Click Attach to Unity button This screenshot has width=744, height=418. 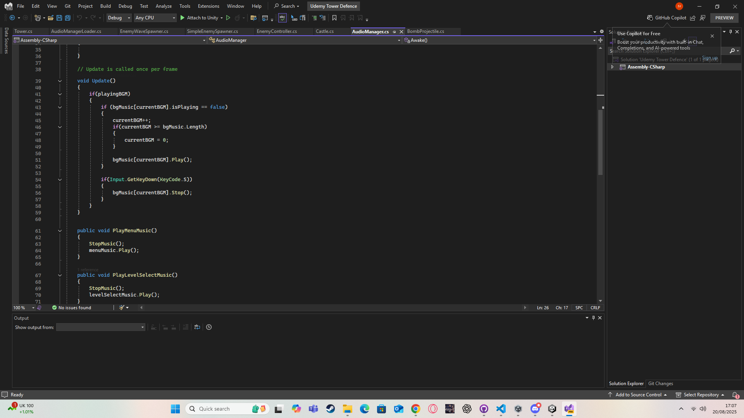coord(199,18)
